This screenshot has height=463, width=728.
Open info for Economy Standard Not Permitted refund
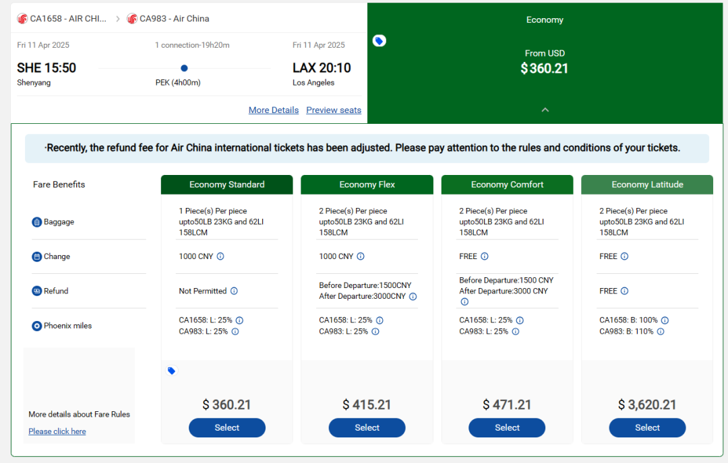(234, 291)
